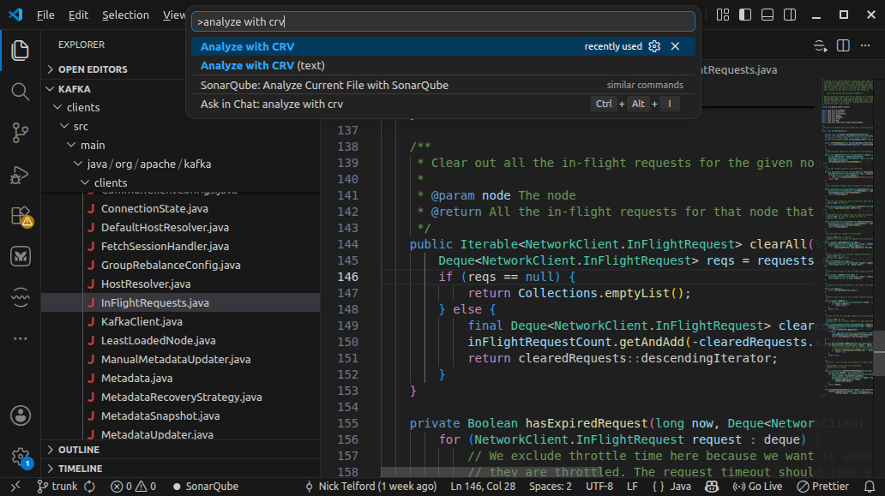The height and width of the screenshot is (496, 885).
Task: Remove Analyze with CRV from recently used
Action: point(675,46)
